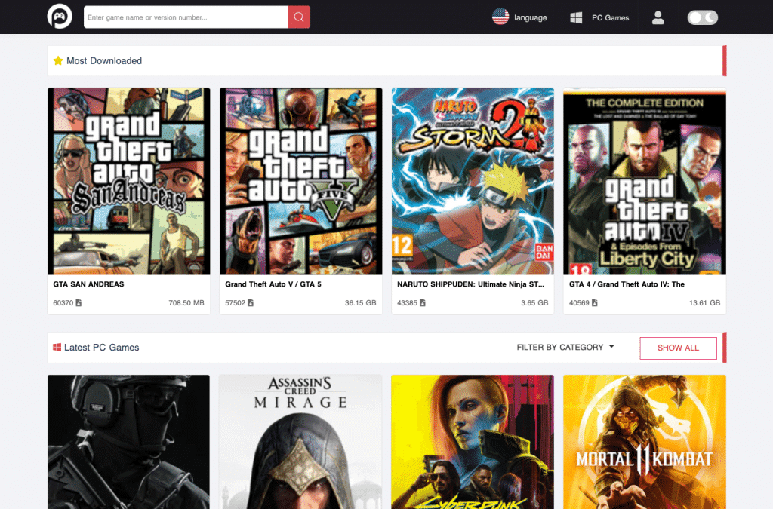Image resolution: width=773 pixels, height=509 pixels.
Task: Open GTA San Andreas cover thumbnail
Action: point(128,181)
